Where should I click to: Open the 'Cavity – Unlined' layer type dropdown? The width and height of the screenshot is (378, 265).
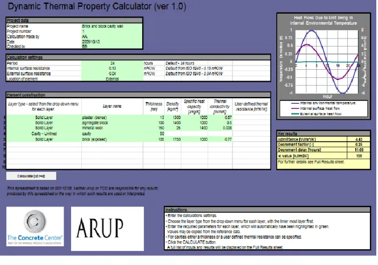(x=44, y=133)
